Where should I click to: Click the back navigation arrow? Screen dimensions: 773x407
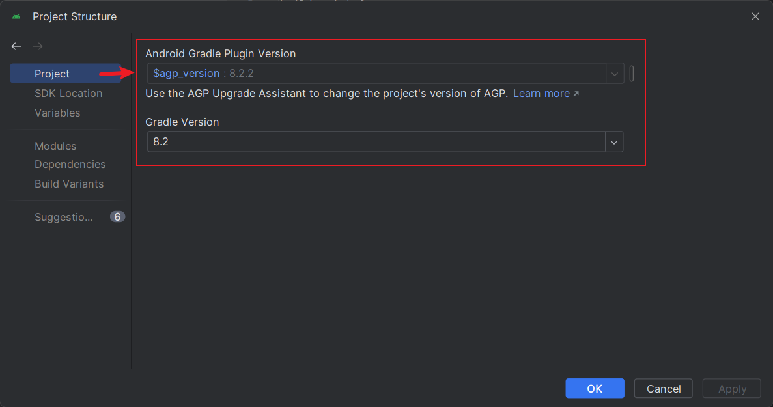[16, 46]
